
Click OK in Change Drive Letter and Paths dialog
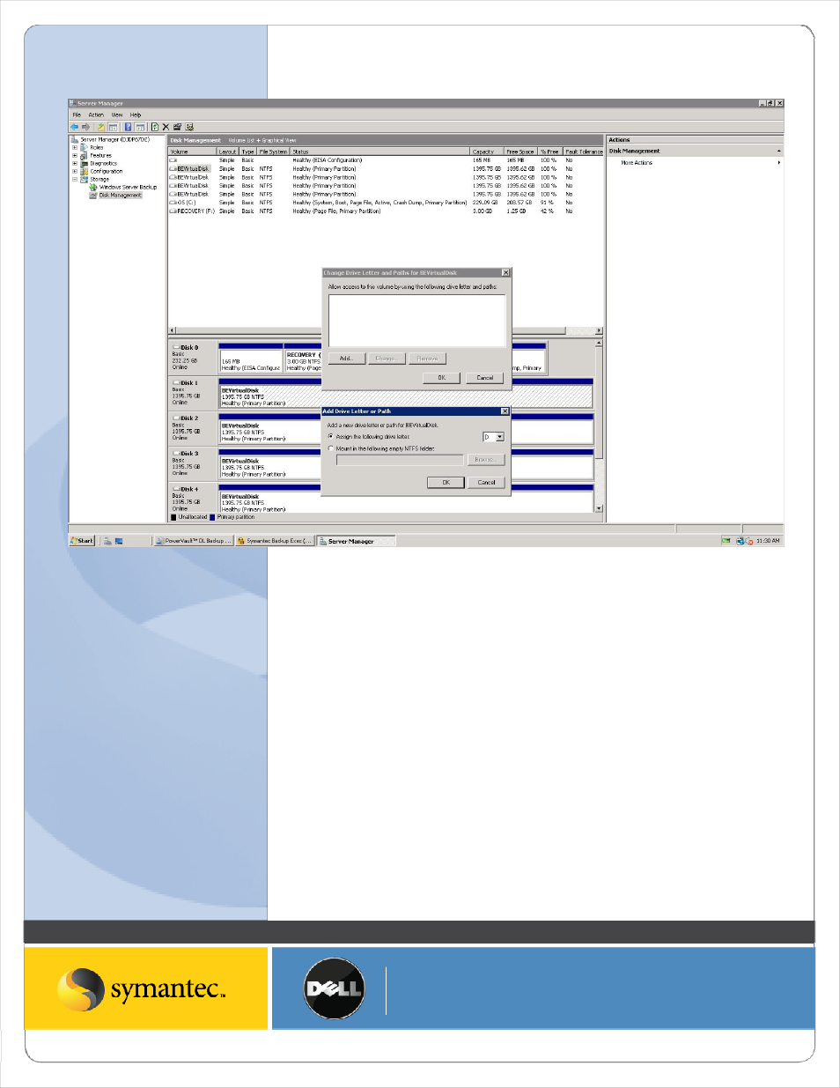441,378
